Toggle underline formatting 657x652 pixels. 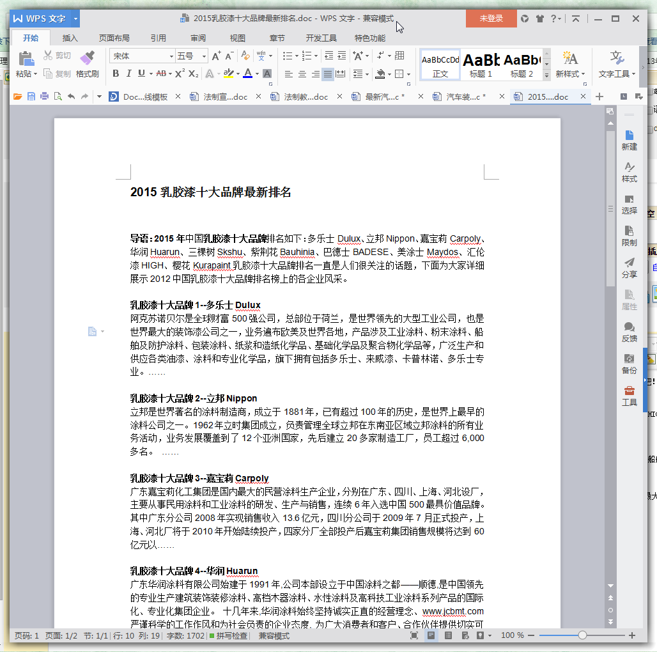pos(142,74)
